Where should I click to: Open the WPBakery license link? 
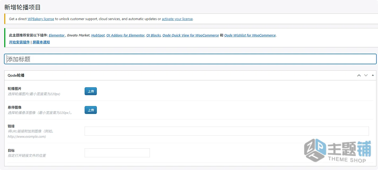coord(41,19)
